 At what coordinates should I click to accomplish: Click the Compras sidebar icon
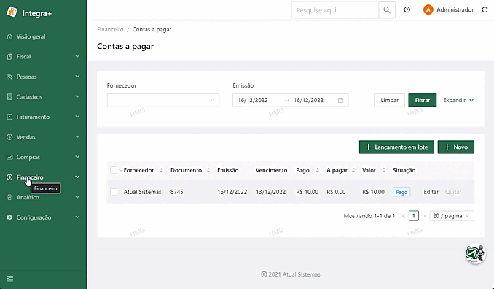9,157
